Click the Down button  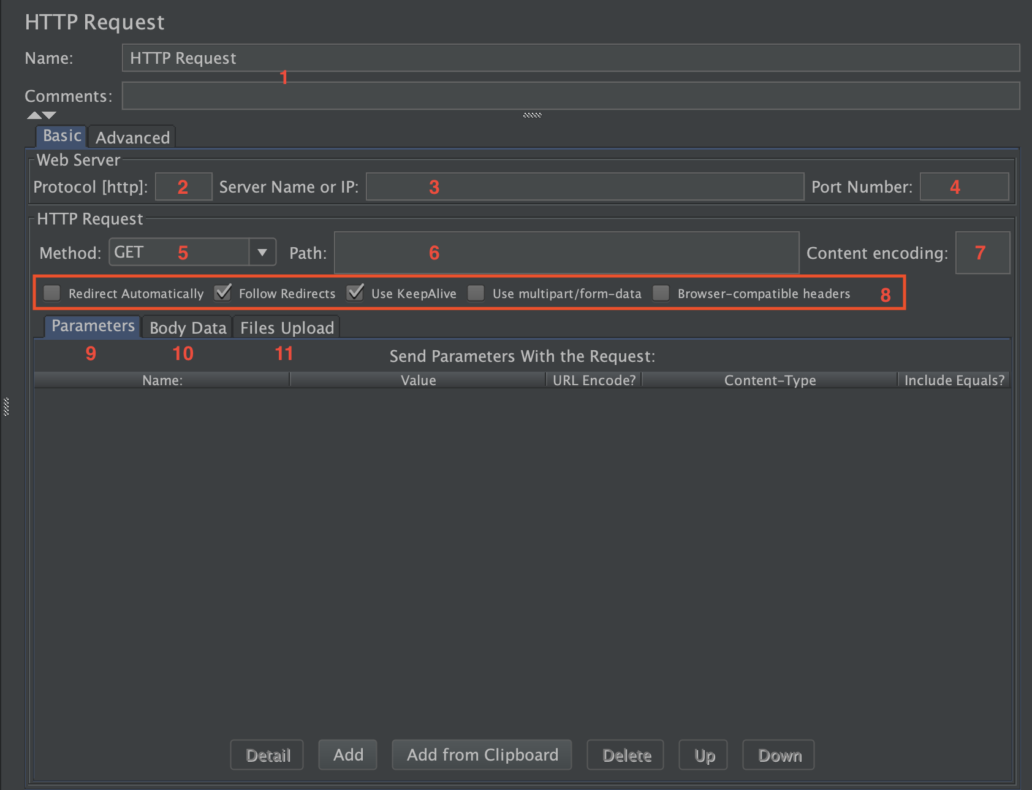780,754
